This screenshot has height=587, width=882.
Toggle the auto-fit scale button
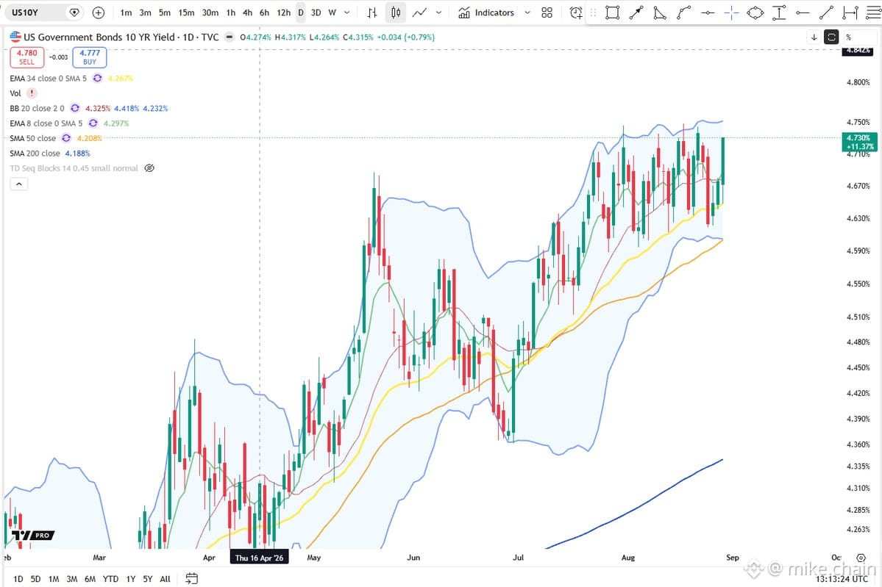(x=831, y=37)
